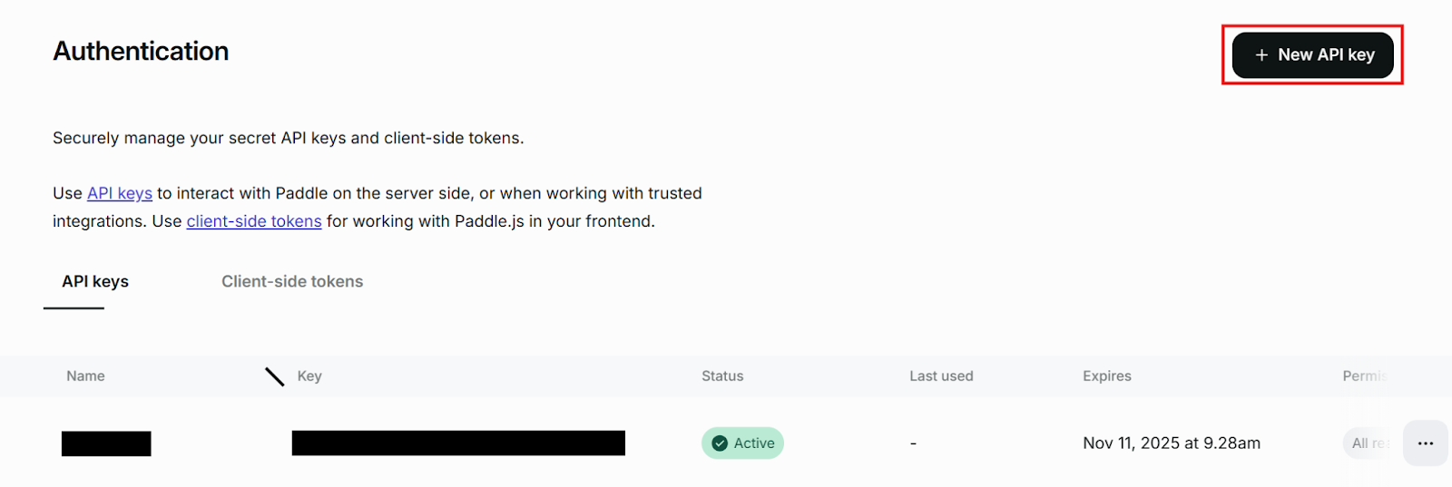This screenshot has height=487, width=1452.
Task: Click the redacted API key name cell
Action: 106,443
